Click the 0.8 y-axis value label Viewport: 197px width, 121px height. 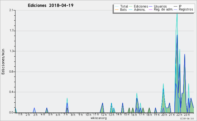coord(11,72)
